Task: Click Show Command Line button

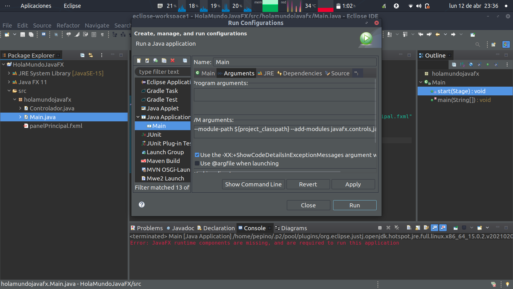Action: click(x=253, y=184)
